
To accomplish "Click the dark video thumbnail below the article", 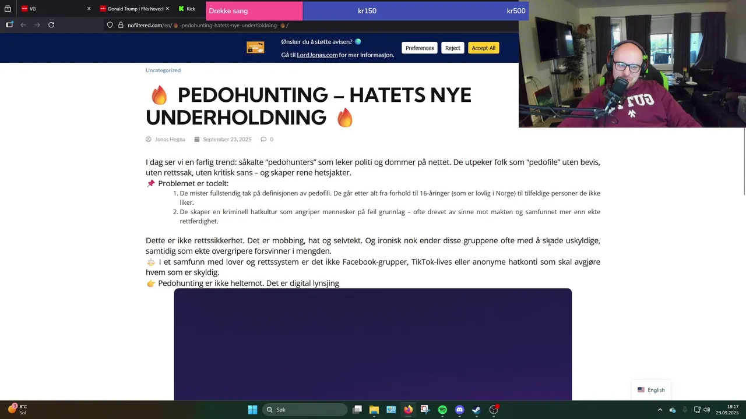I will 373,344.
